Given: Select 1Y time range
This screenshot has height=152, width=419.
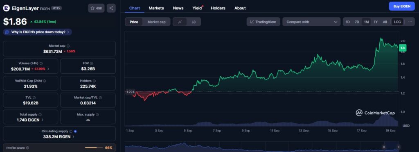Looking at the screenshot, I should click(376, 22).
